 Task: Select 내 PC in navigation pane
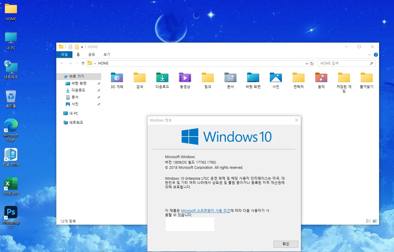(x=79, y=113)
